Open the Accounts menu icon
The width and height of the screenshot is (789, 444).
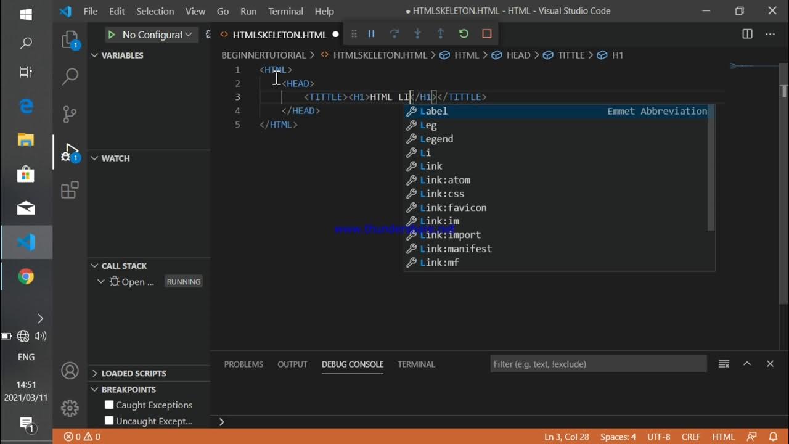(x=70, y=371)
